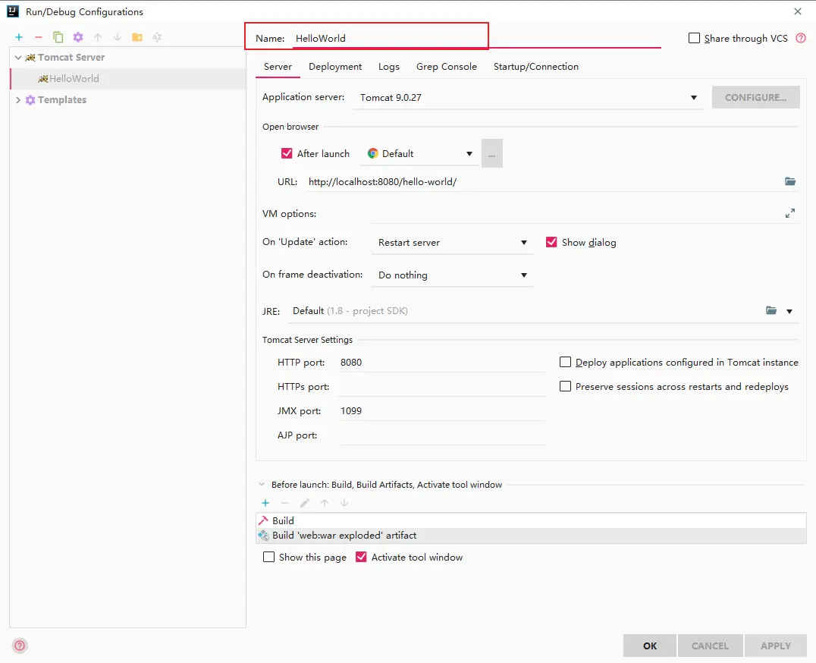
Task: Copy configuration icon in toolbar
Action: [x=58, y=37]
